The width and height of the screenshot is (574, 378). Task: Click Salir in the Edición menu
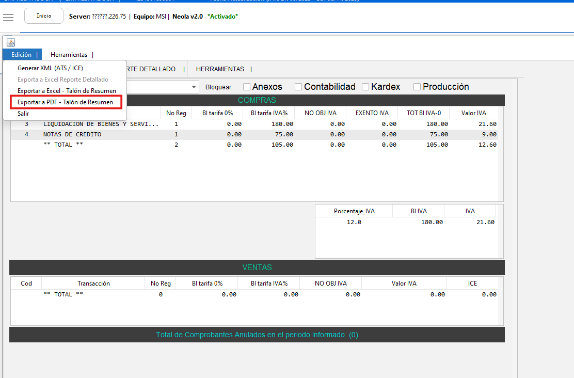(24, 113)
